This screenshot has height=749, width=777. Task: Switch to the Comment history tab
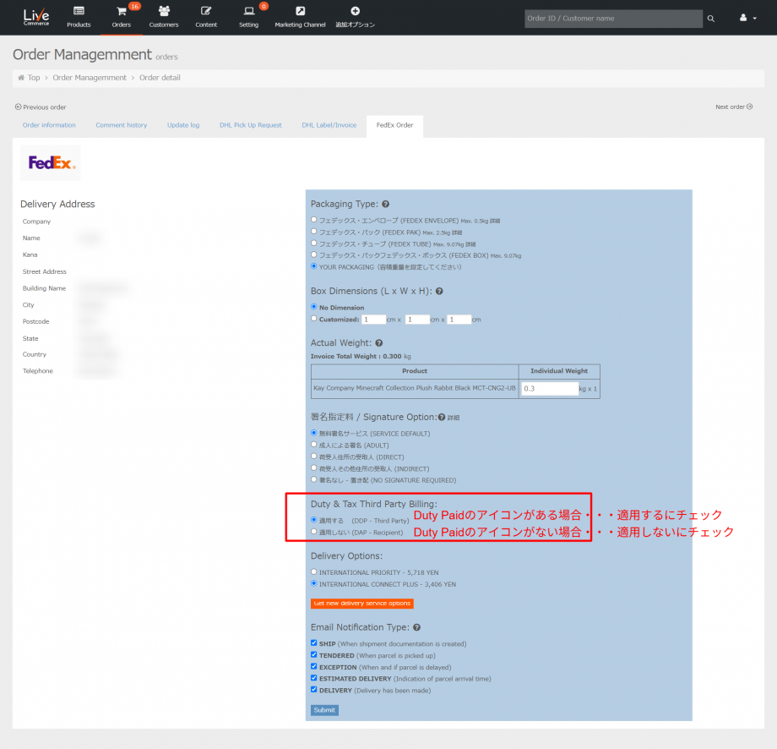point(122,125)
